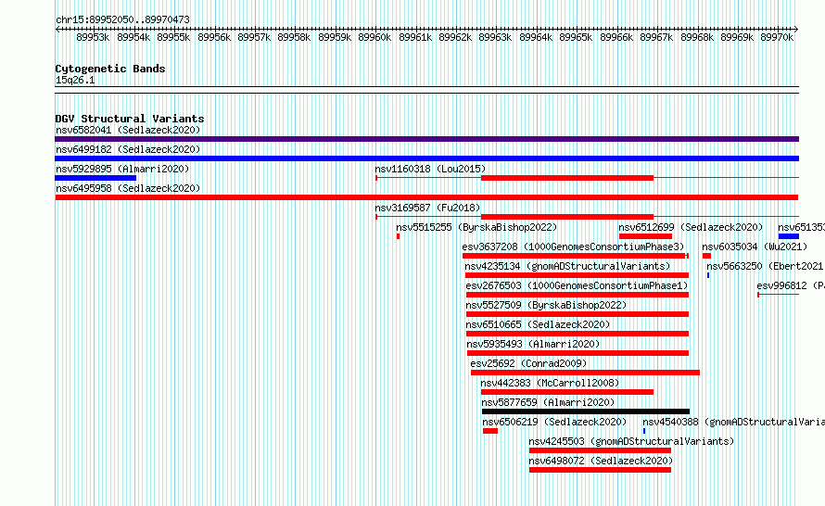
Task: Click the chr15:89952050..89970473 coordinates
Action: pyautogui.click(x=122, y=19)
